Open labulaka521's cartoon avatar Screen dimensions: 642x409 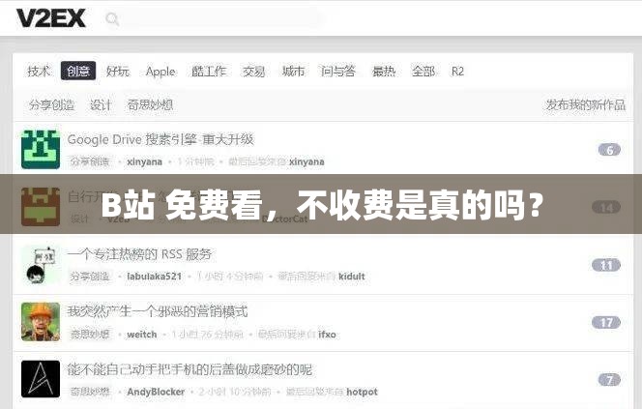click(x=41, y=265)
